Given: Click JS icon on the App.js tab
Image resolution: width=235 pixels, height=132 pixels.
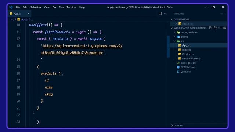Looking at the screenshot, I should coord(11,14).
